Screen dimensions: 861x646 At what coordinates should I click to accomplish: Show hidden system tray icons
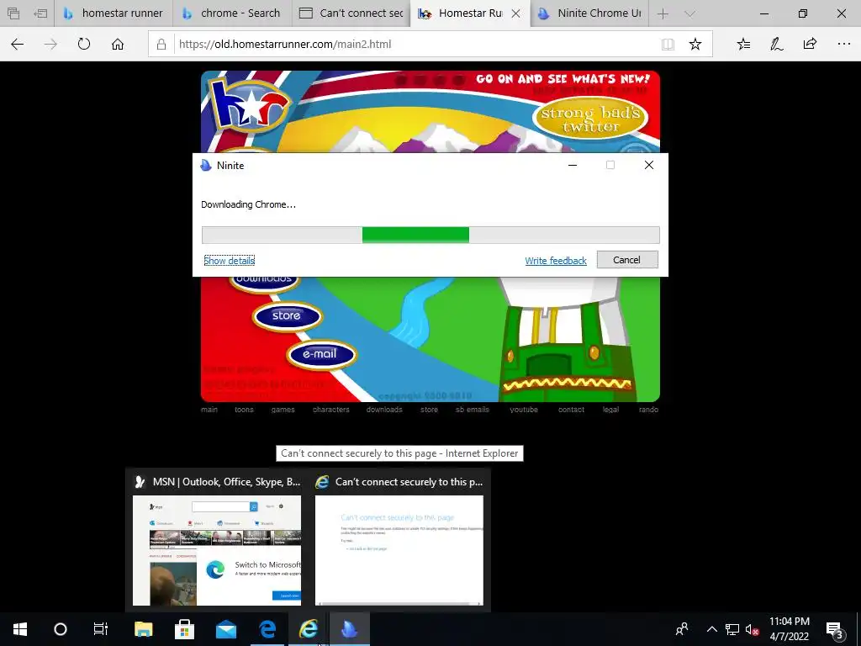[x=711, y=629]
